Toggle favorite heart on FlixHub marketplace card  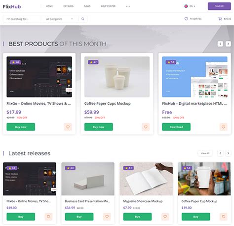(x=223, y=127)
